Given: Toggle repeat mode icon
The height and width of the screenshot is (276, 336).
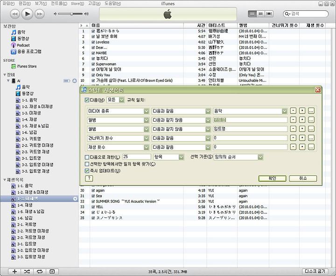Looking at the screenshot, I should (39, 271).
